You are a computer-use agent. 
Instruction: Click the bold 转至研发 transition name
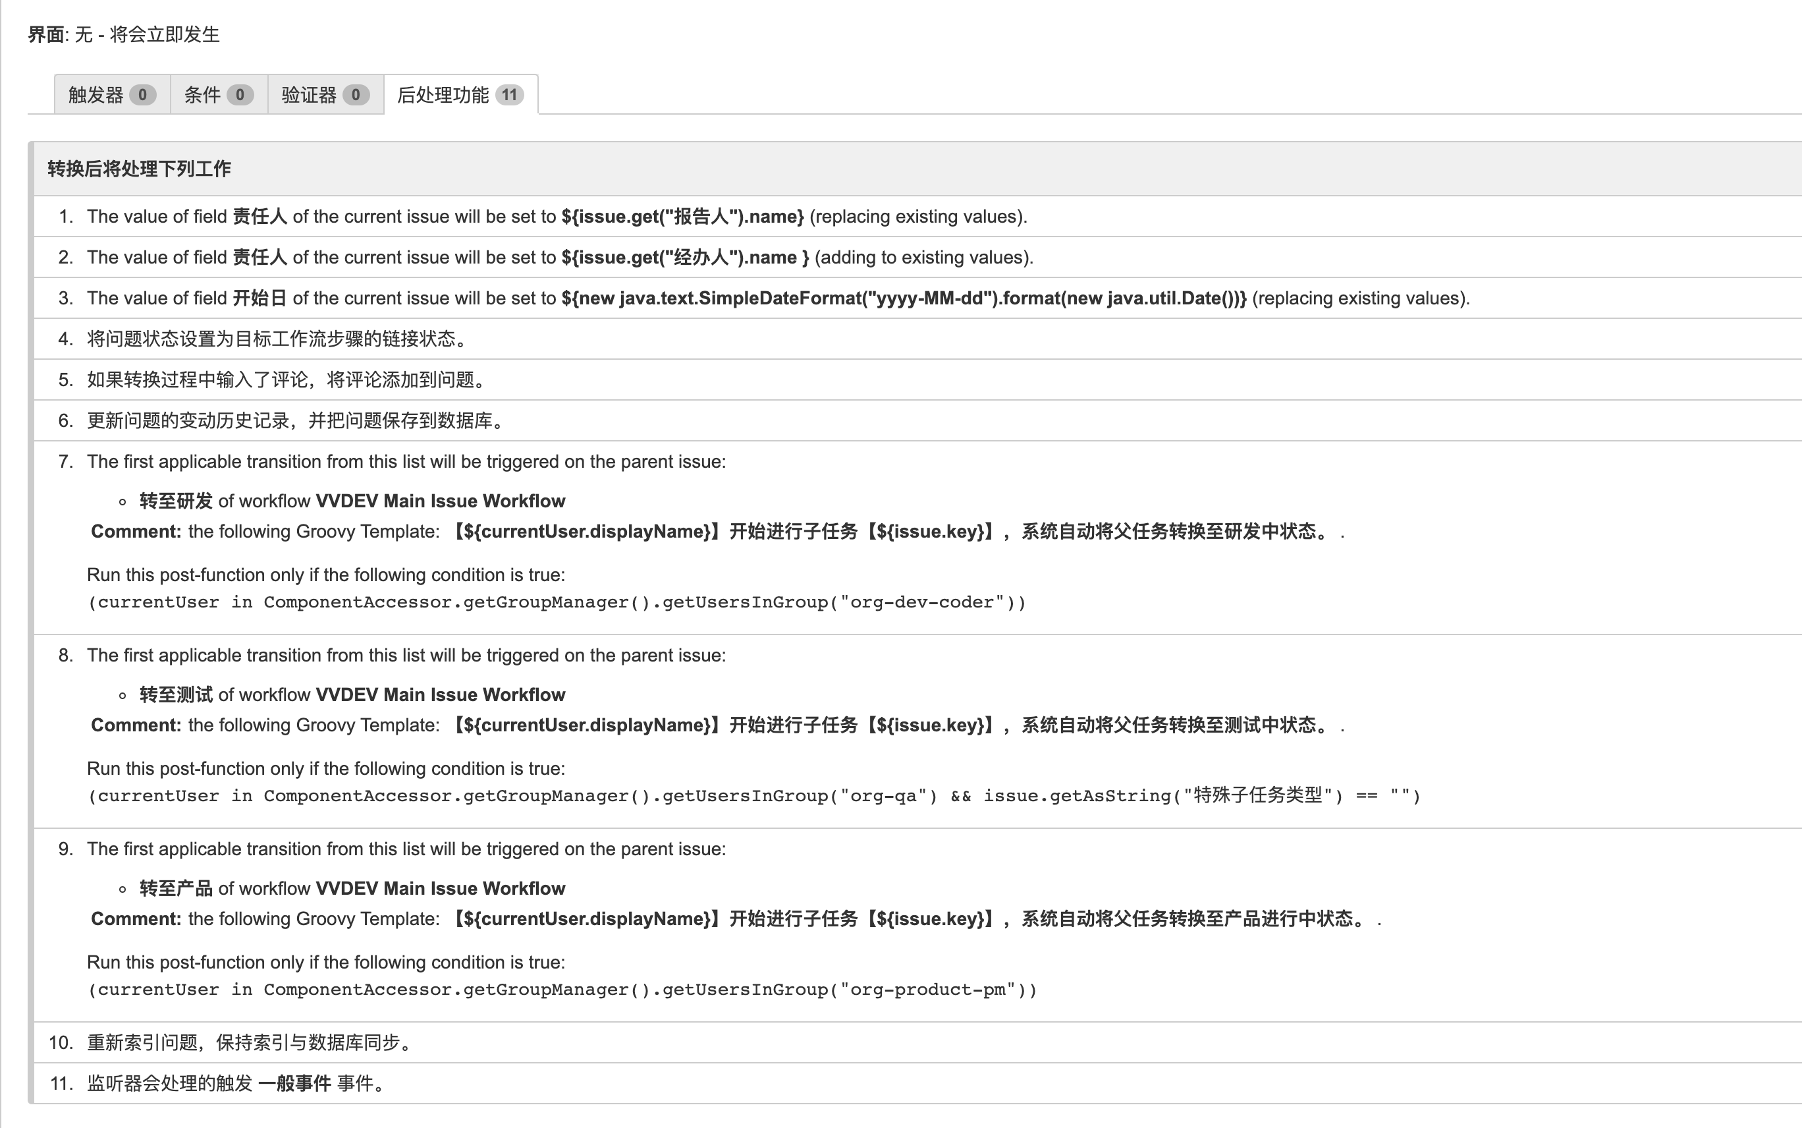176,501
